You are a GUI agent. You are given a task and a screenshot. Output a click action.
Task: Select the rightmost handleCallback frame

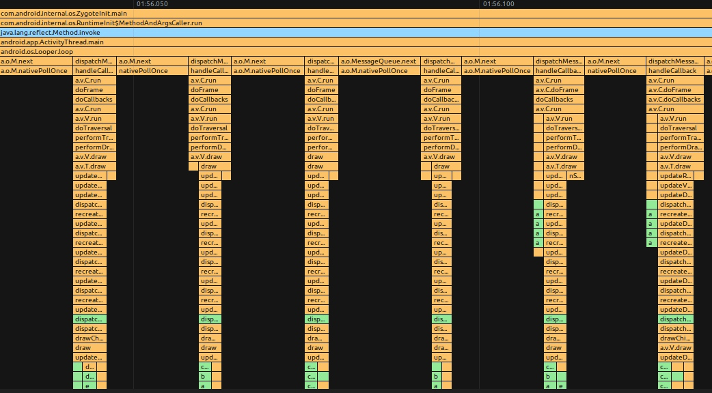pyautogui.click(x=675, y=71)
